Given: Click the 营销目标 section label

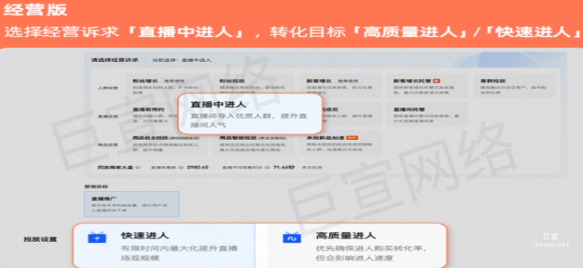Looking at the screenshot, I should tap(96, 186).
